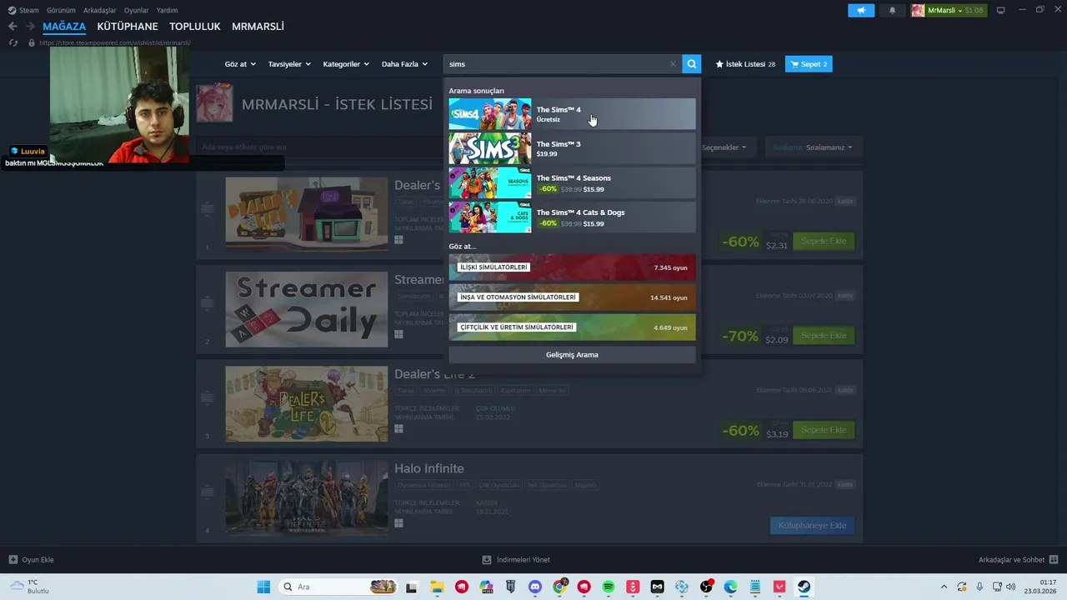The width and height of the screenshot is (1067, 600).
Task: Expand the Daha Fazla dropdown
Action: click(404, 64)
